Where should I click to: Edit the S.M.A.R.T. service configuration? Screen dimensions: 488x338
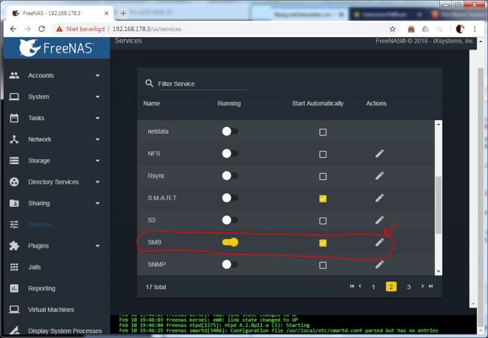[379, 198]
